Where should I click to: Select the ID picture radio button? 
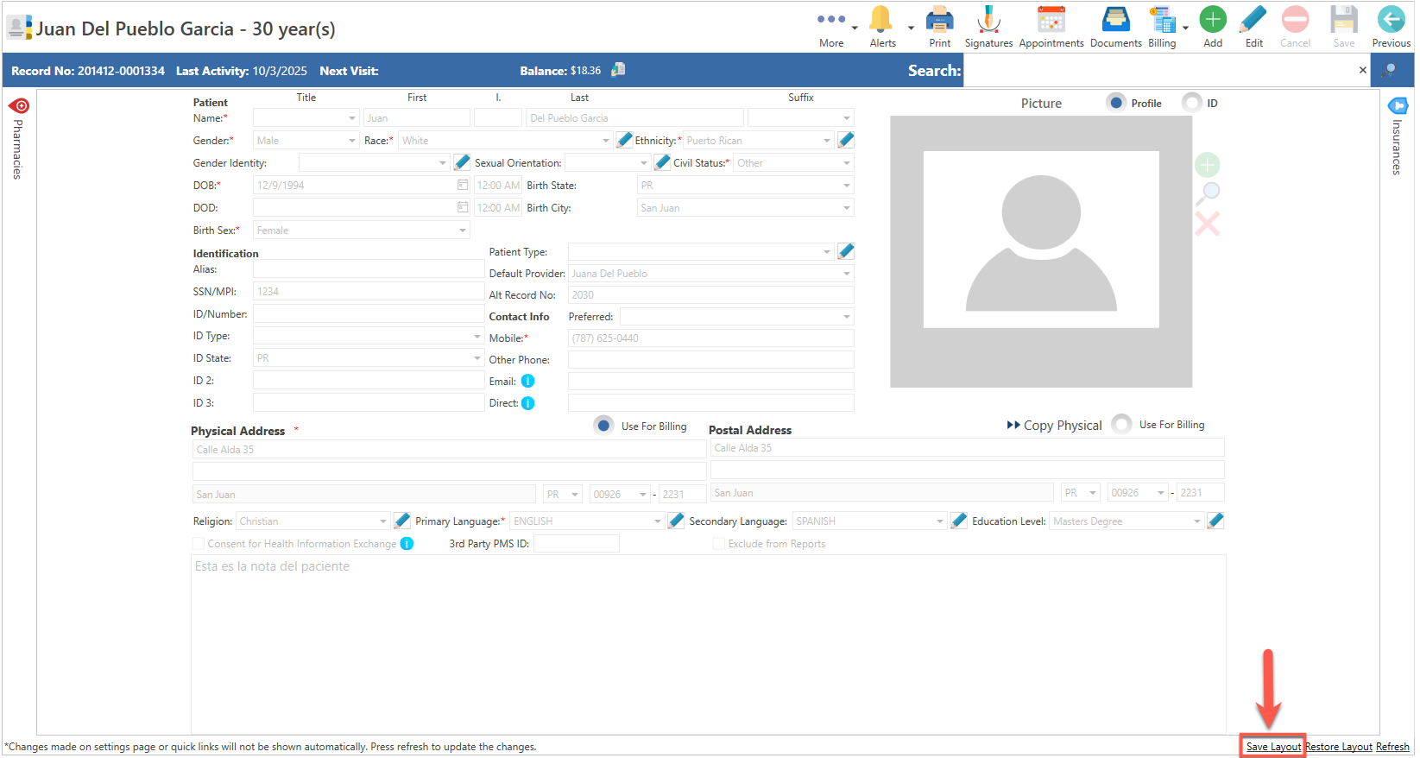tap(1192, 103)
